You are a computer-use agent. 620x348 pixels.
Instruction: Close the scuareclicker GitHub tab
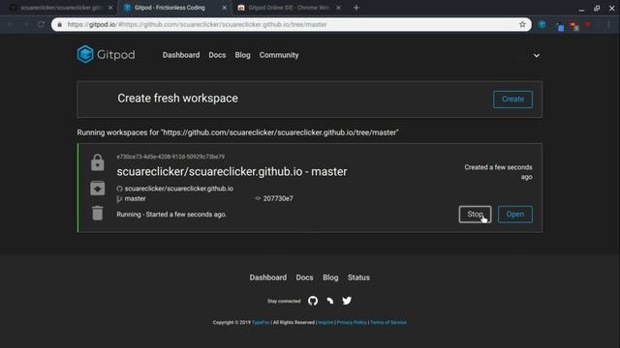[110, 8]
